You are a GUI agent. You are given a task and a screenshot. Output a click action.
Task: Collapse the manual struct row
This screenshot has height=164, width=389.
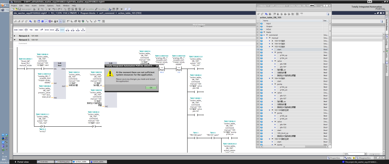270,38
